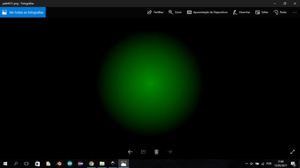Image resolution: width=300 pixels, height=168 pixels.
Task: Open Blender from the taskbar
Action: [x=59, y=164]
